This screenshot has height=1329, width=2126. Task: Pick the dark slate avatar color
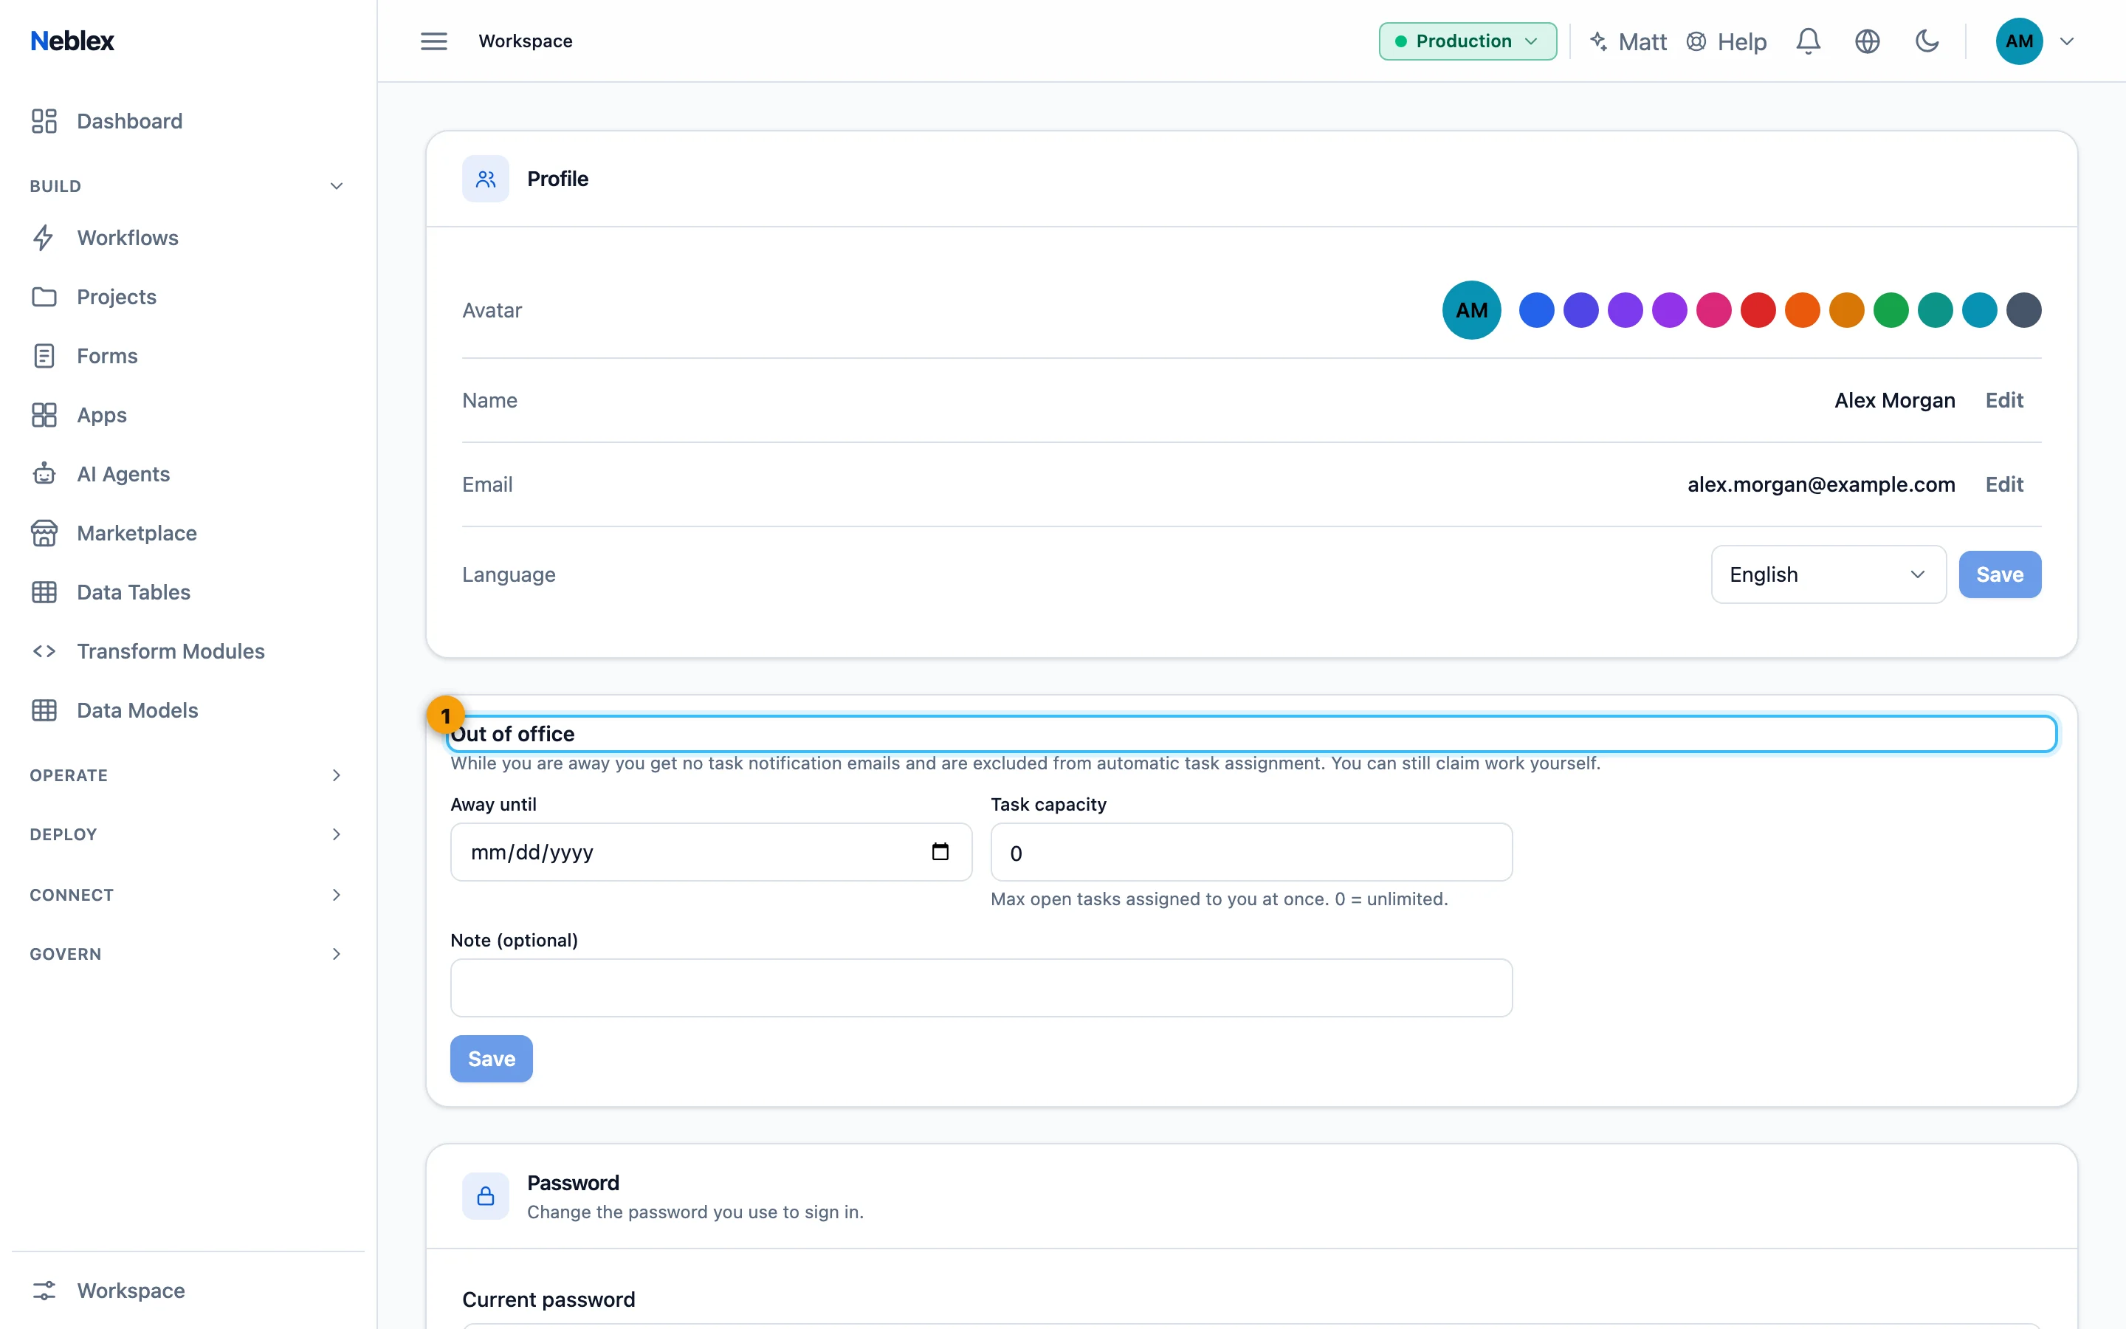[2023, 310]
